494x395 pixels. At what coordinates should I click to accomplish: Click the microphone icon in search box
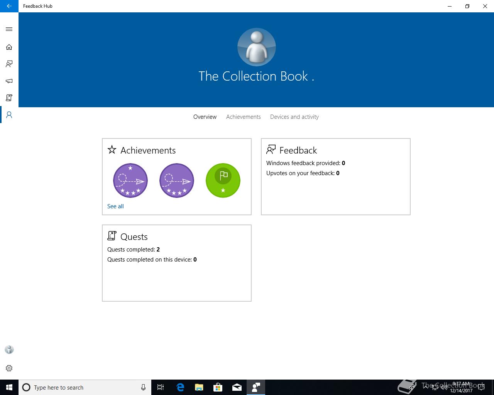point(143,387)
